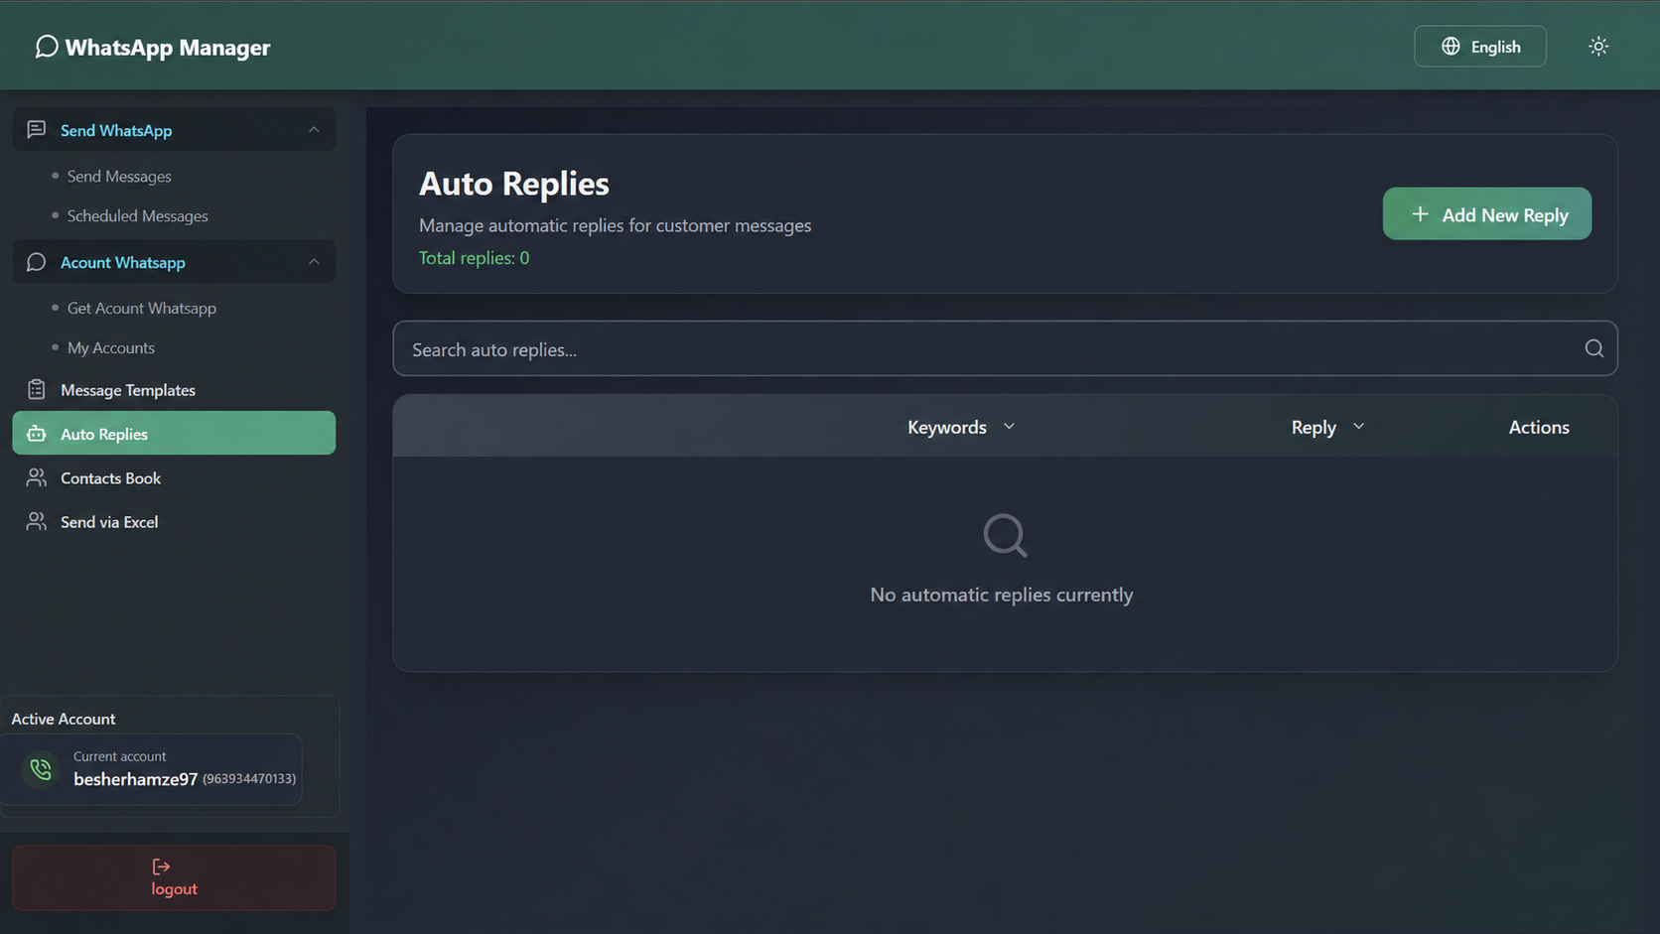
Task: Open Scheduled Messages page
Action: coord(138,216)
